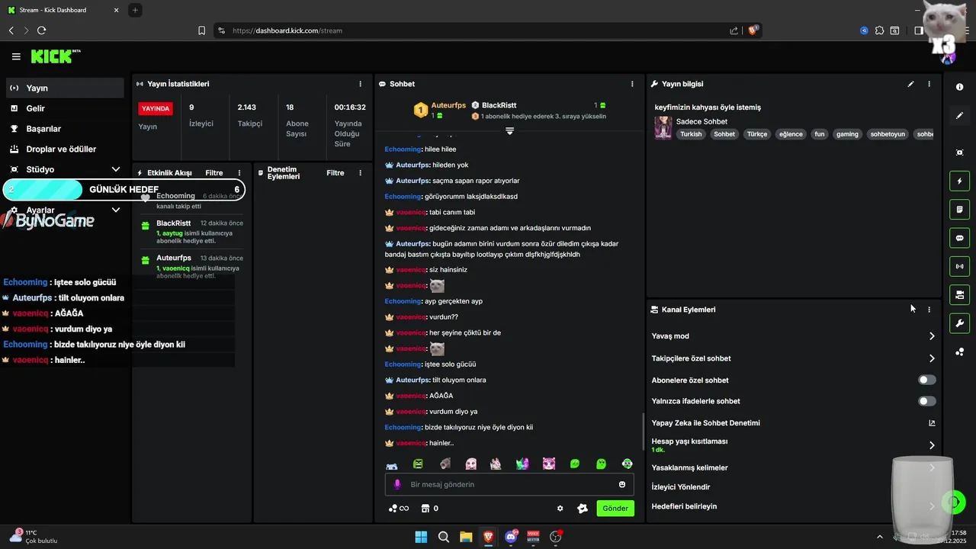Open Yayın in the sidebar

[65, 88]
